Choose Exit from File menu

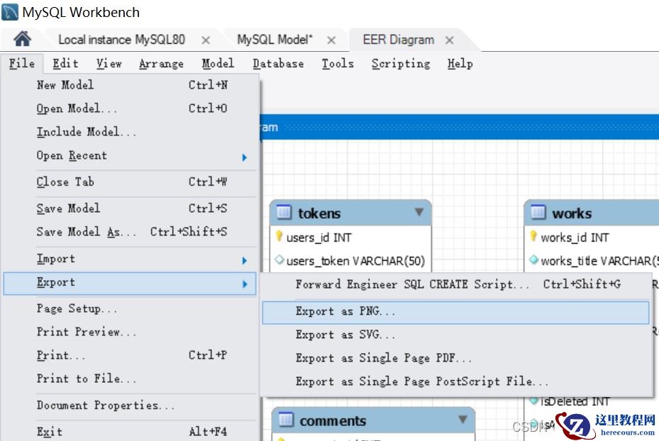point(130,432)
